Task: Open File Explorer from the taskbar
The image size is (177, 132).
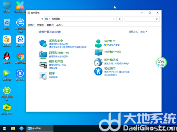Action: tap(13, 129)
